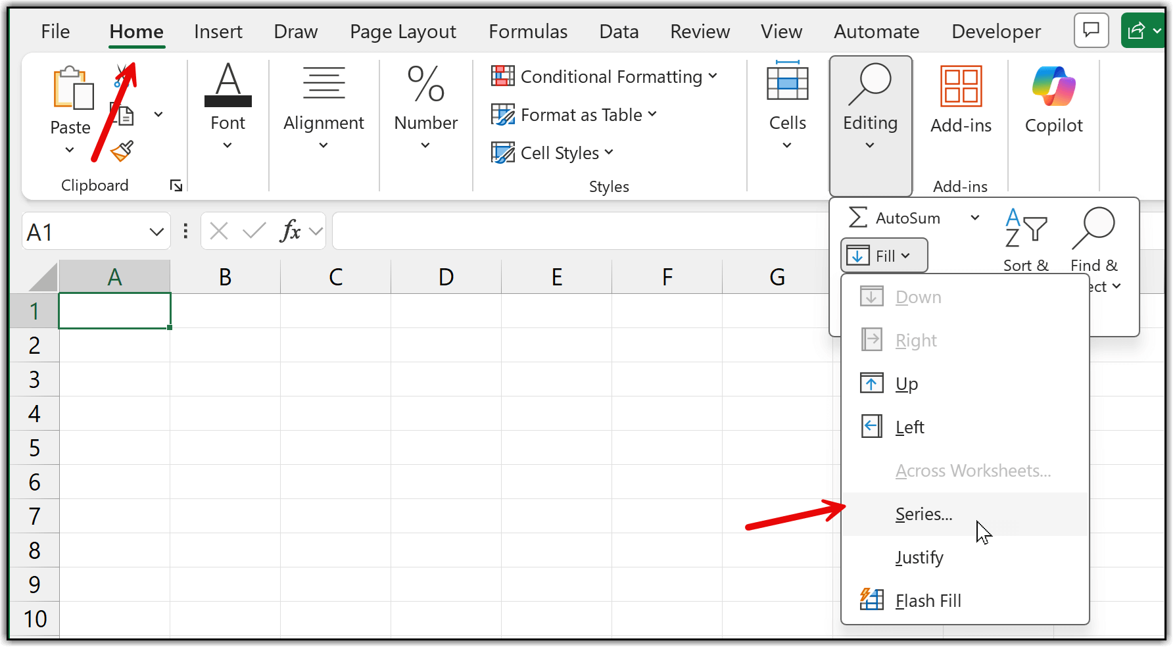This screenshot has width=1173, height=647.
Task: Open the comments speech bubble icon
Action: click(x=1091, y=30)
